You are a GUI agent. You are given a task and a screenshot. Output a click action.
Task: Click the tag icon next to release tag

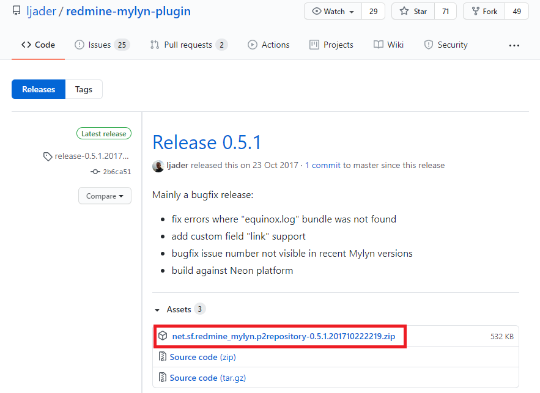click(x=48, y=156)
